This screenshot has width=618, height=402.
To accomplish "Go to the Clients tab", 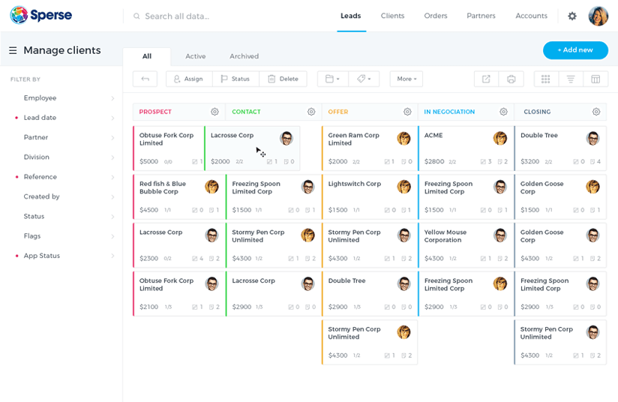I will [392, 16].
